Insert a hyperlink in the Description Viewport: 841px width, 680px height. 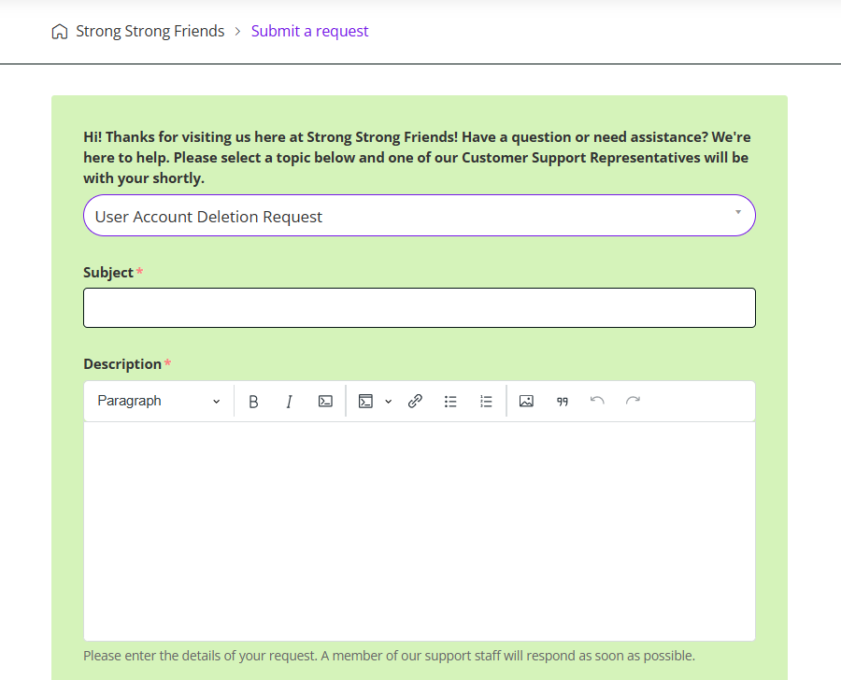point(415,401)
